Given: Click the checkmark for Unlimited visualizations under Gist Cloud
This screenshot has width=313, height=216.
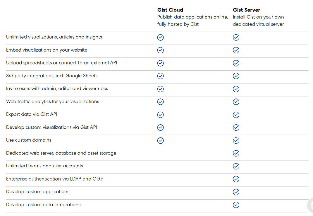Looking at the screenshot, I should (x=160, y=38).
